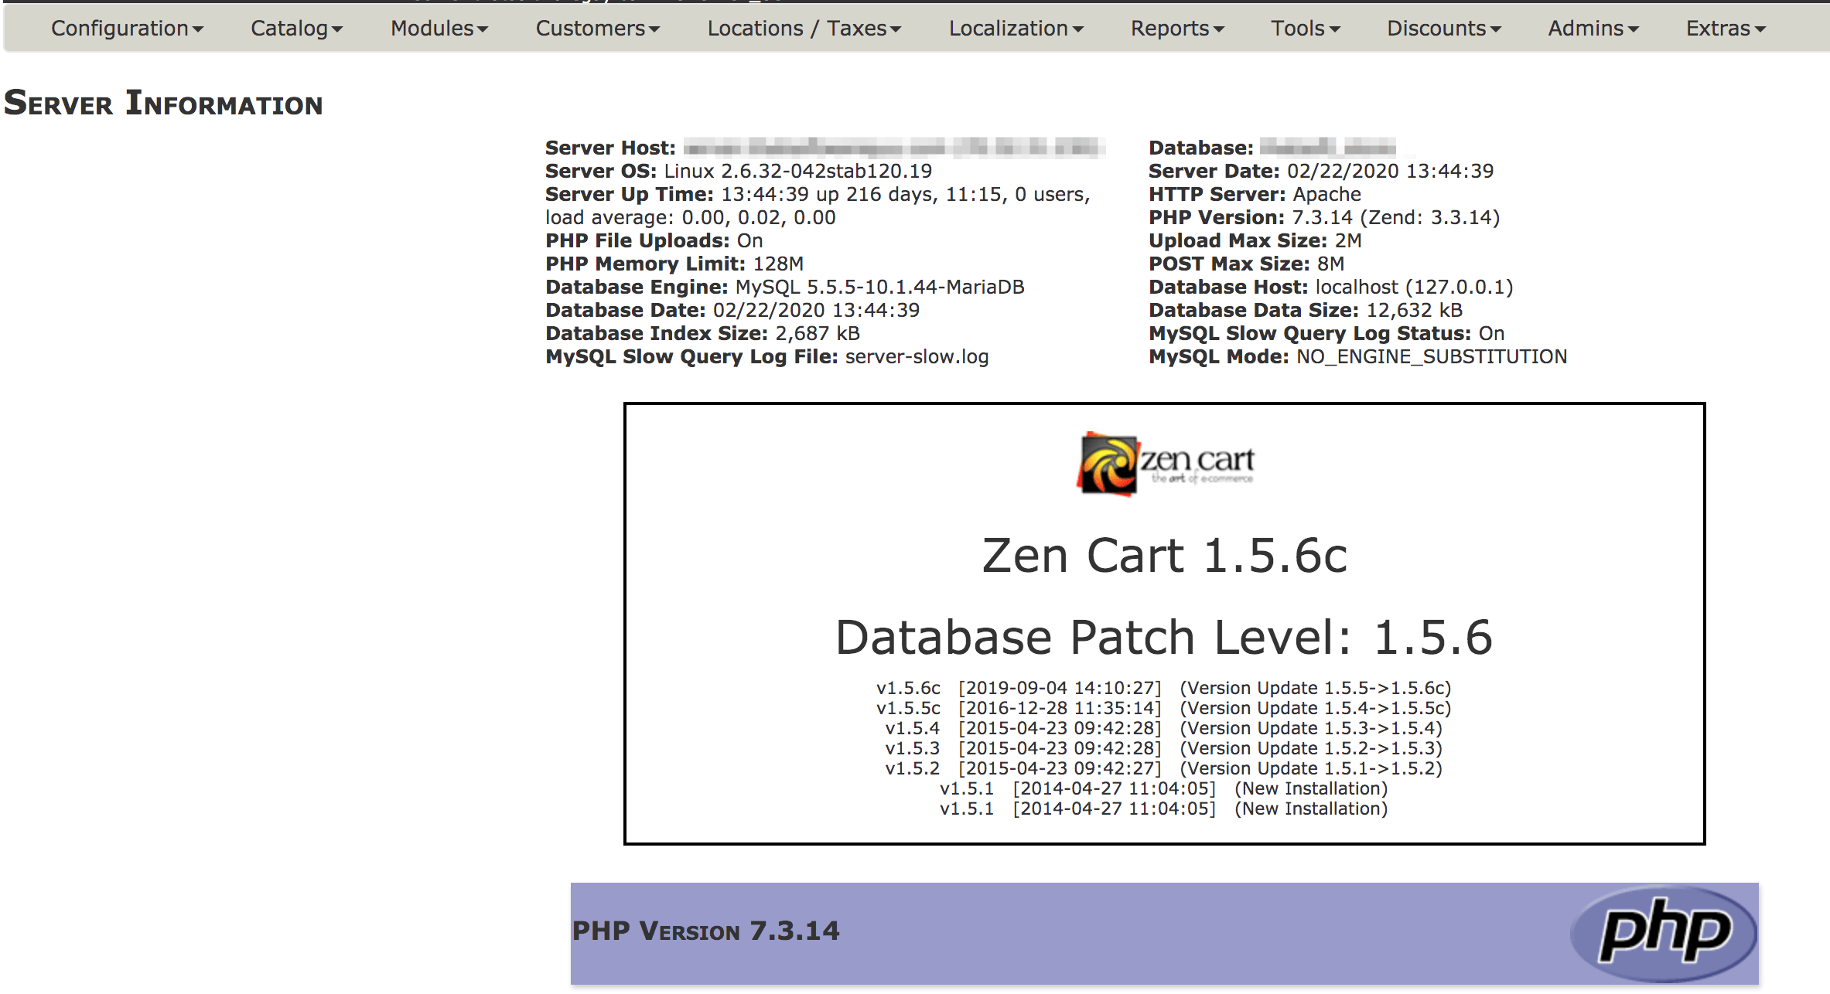Expand the Customers menu
1830x994 pixels.
598,29
